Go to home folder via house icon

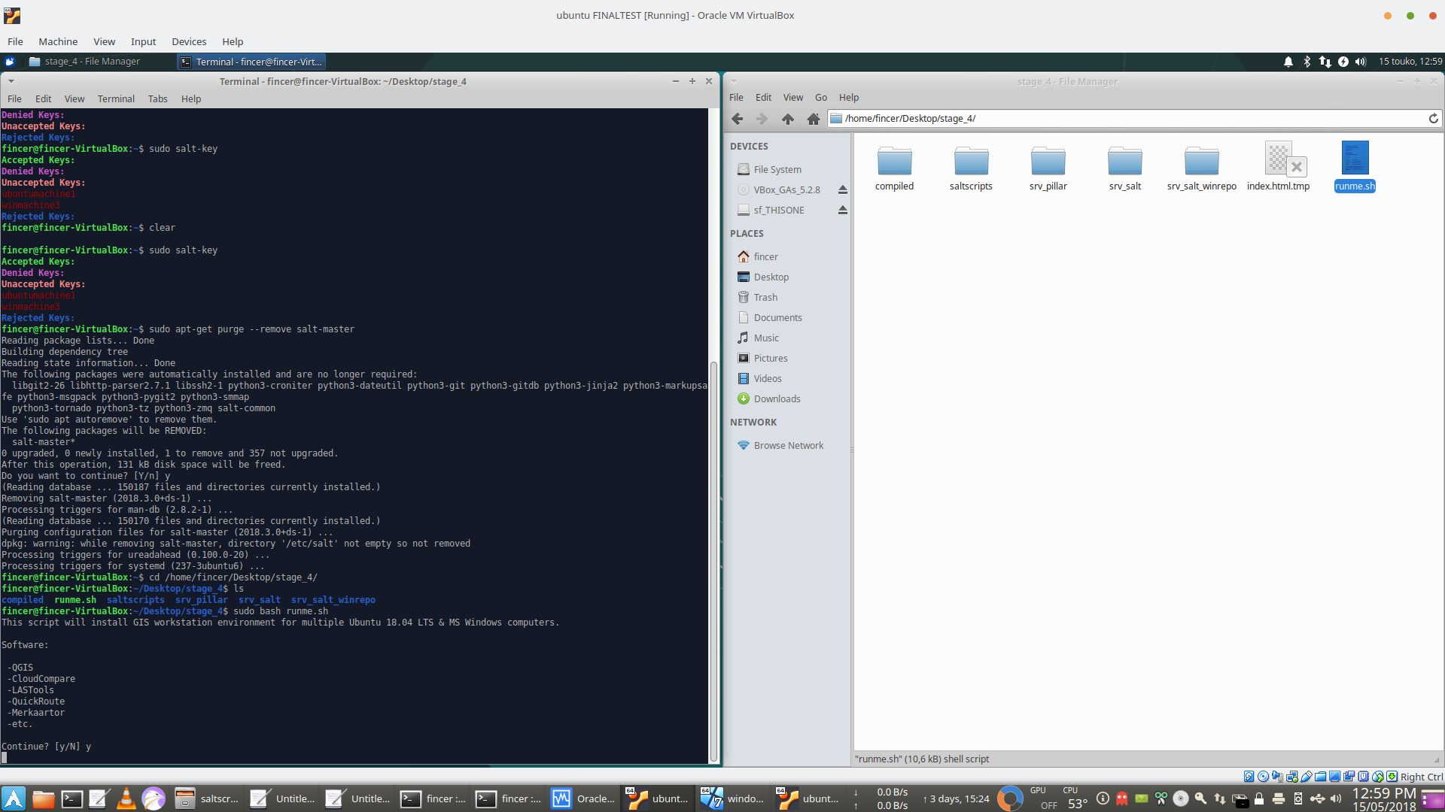click(x=813, y=119)
